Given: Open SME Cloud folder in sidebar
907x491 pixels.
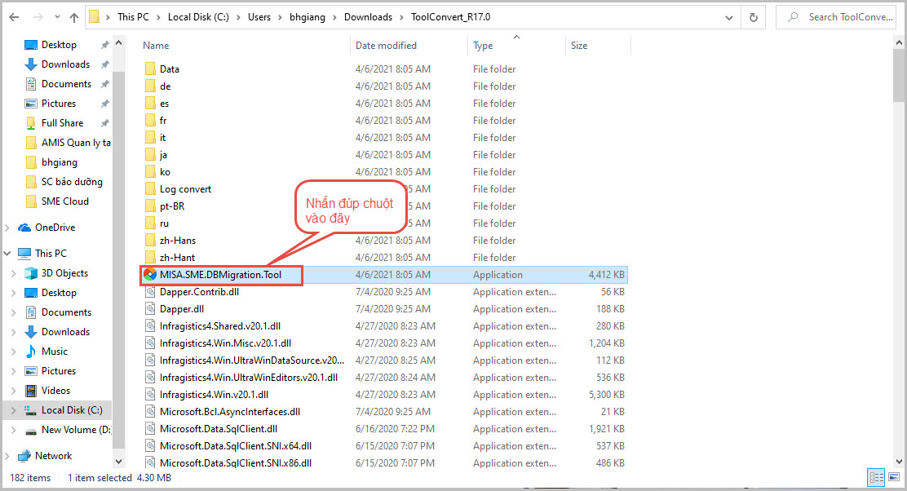Looking at the screenshot, I should click(58, 201).
